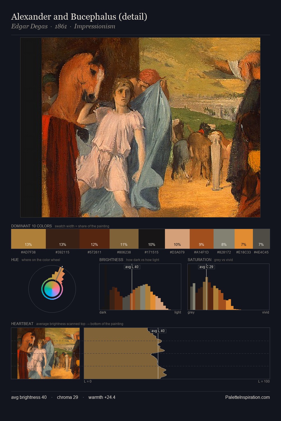Click the #4E4C45 hex code label

tap(261, 252)
